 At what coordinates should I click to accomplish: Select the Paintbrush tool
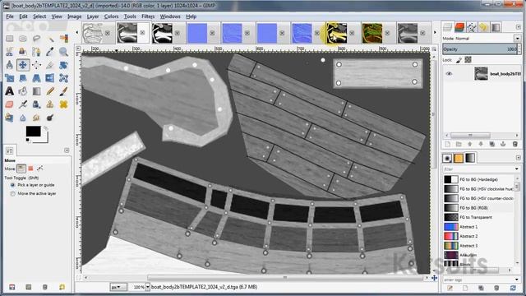[63, 91]
